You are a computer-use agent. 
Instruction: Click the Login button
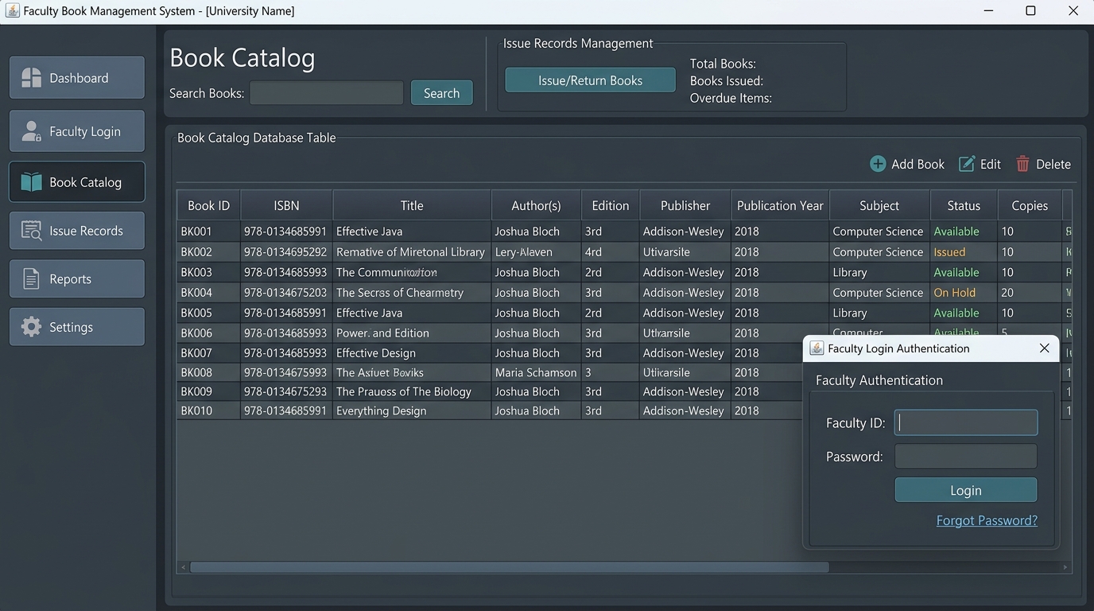click(x=966, y=490)
